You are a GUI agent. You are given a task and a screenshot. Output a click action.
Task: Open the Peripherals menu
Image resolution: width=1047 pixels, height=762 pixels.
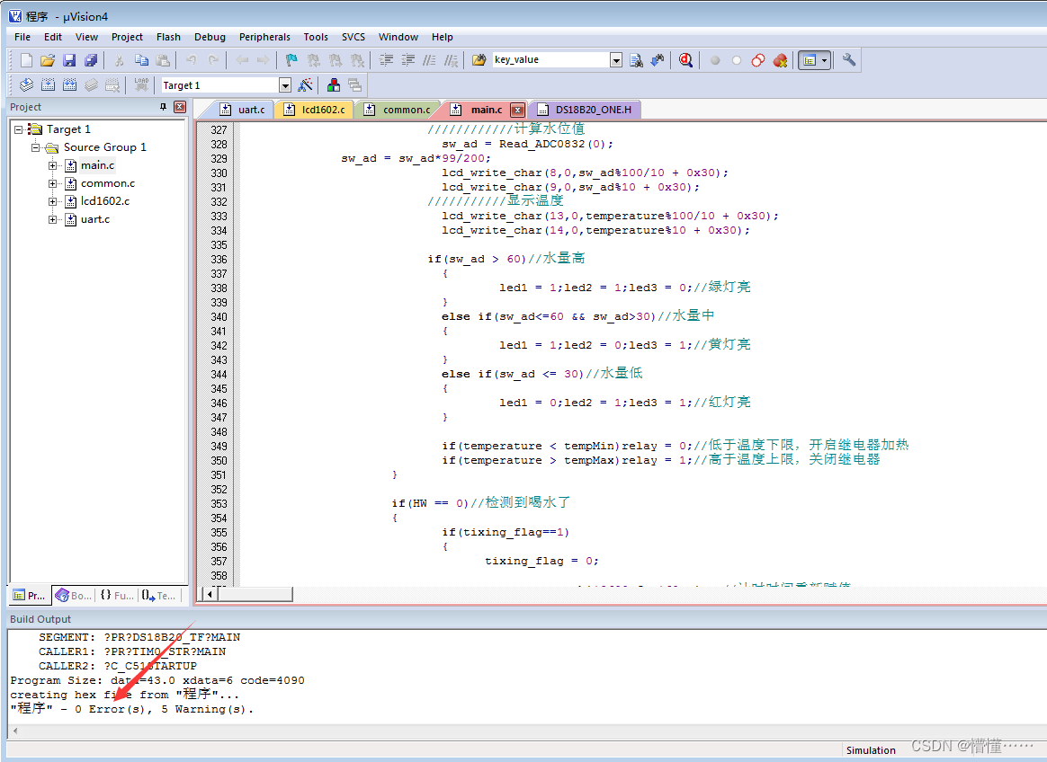264,37
